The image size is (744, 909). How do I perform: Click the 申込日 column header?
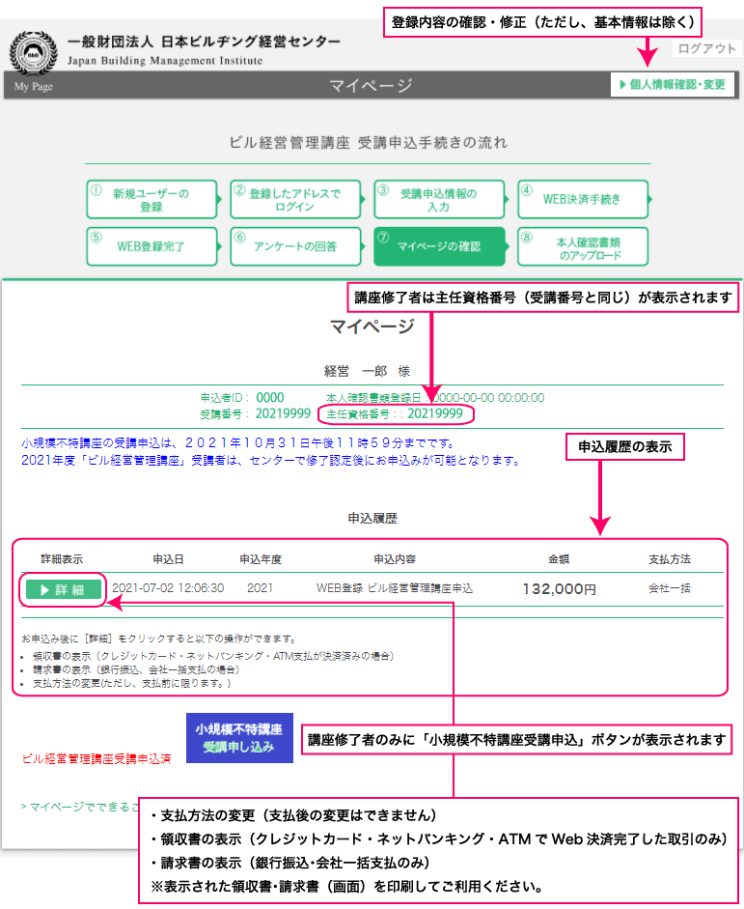point(169,559)
